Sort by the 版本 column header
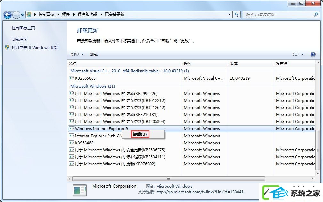This screenshot has height=202, width=323. [251, 64]
